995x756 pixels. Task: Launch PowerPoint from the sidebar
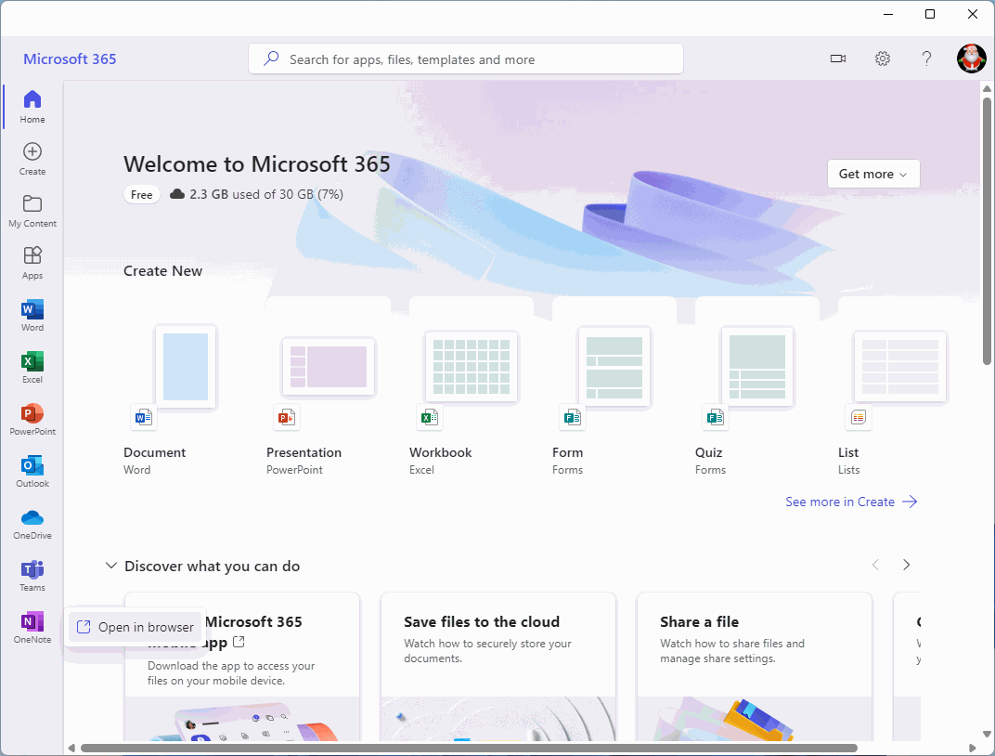32,419
